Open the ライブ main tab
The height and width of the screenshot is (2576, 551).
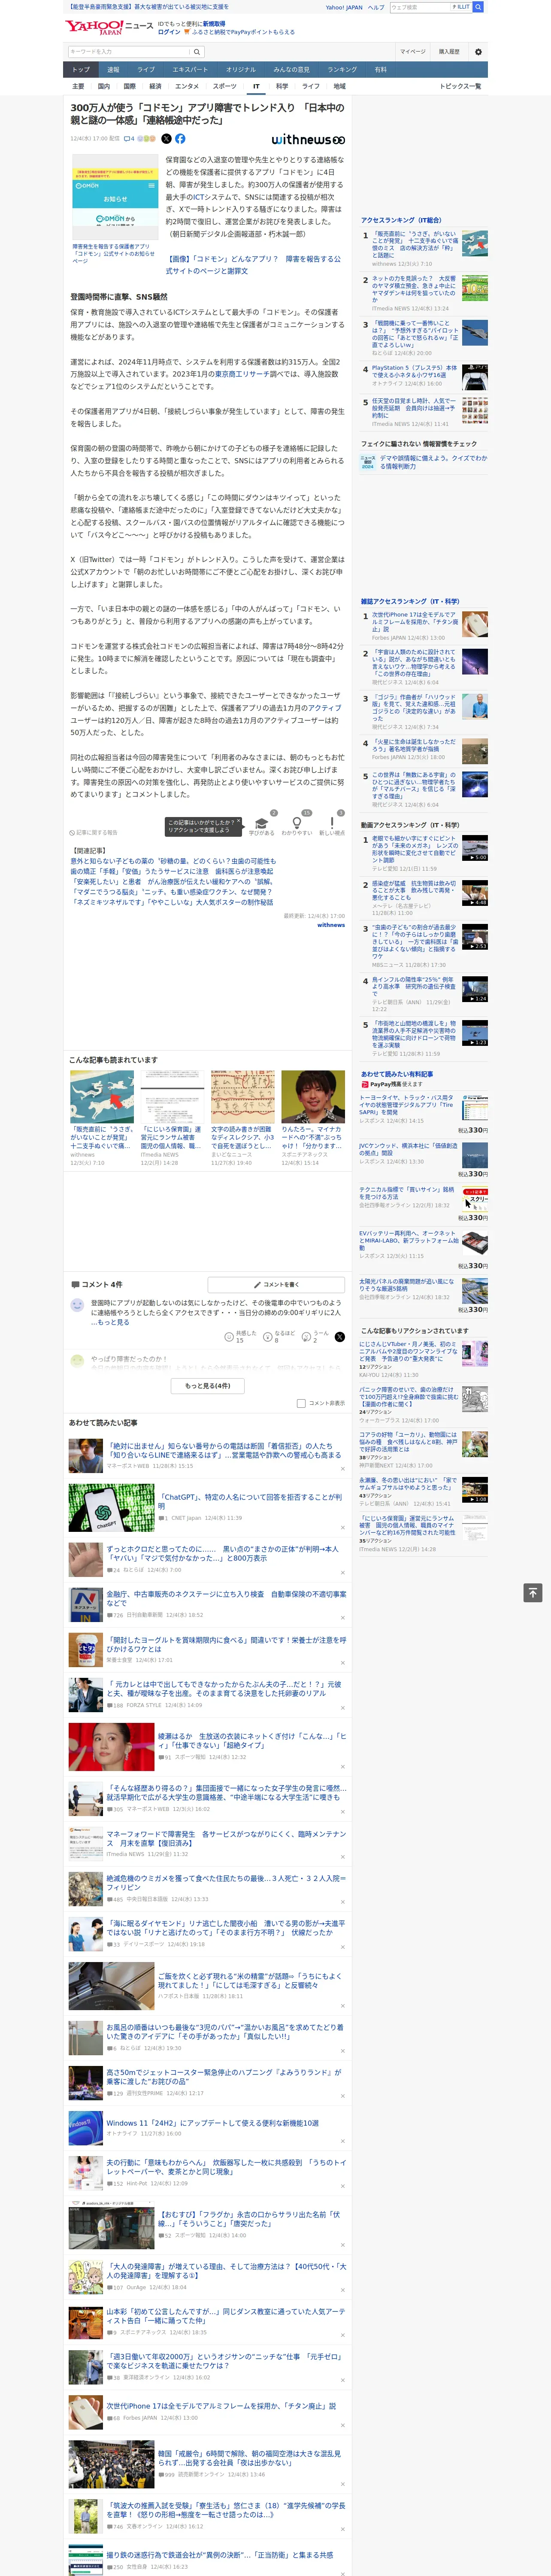pos(146,70)
